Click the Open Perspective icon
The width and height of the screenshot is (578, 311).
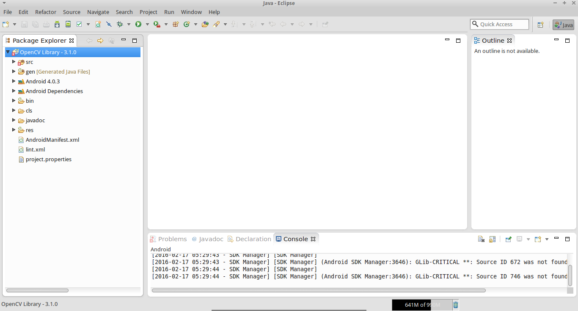540,25
